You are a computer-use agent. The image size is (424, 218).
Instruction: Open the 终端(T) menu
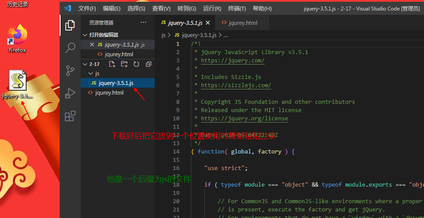click(237, 8)
